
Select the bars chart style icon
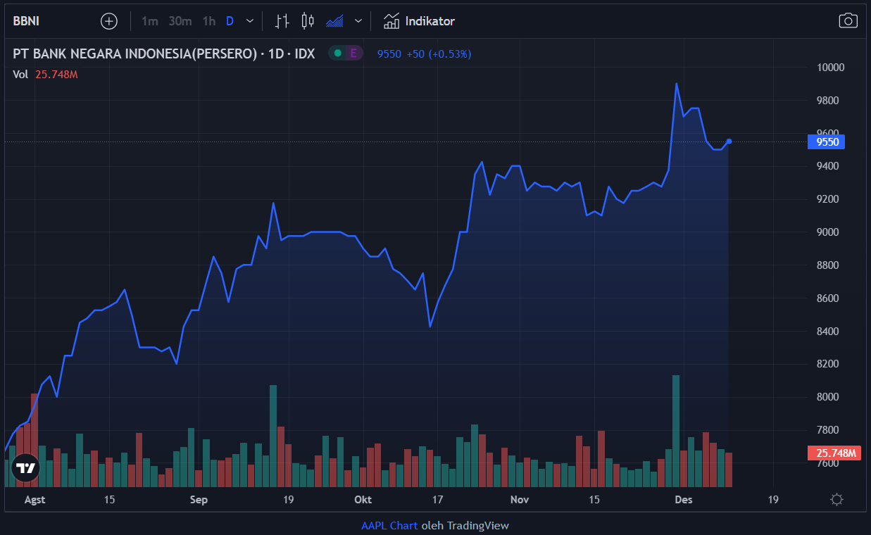click(x=282, y=21)
